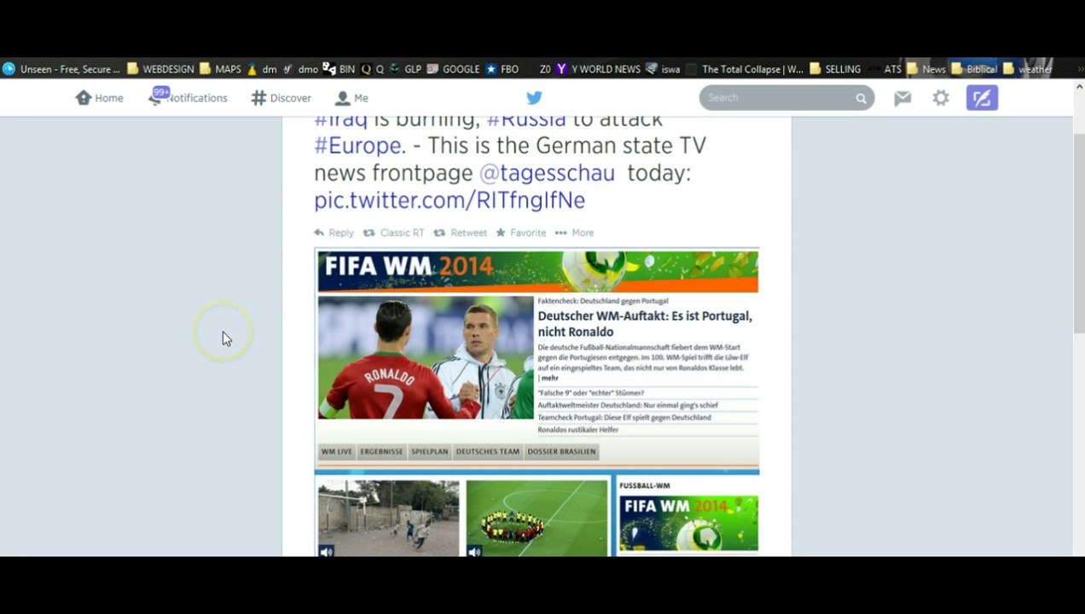Open the Biblical bookmarks folder
1085x614 pixels.
pyautogui.click(x=974, y=69)
